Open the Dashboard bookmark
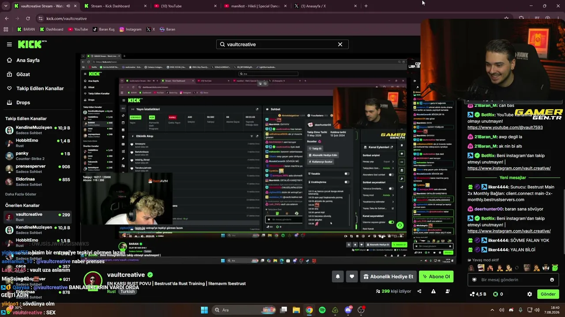The height and width of the screenshot is (317, 565). [51, 29]
